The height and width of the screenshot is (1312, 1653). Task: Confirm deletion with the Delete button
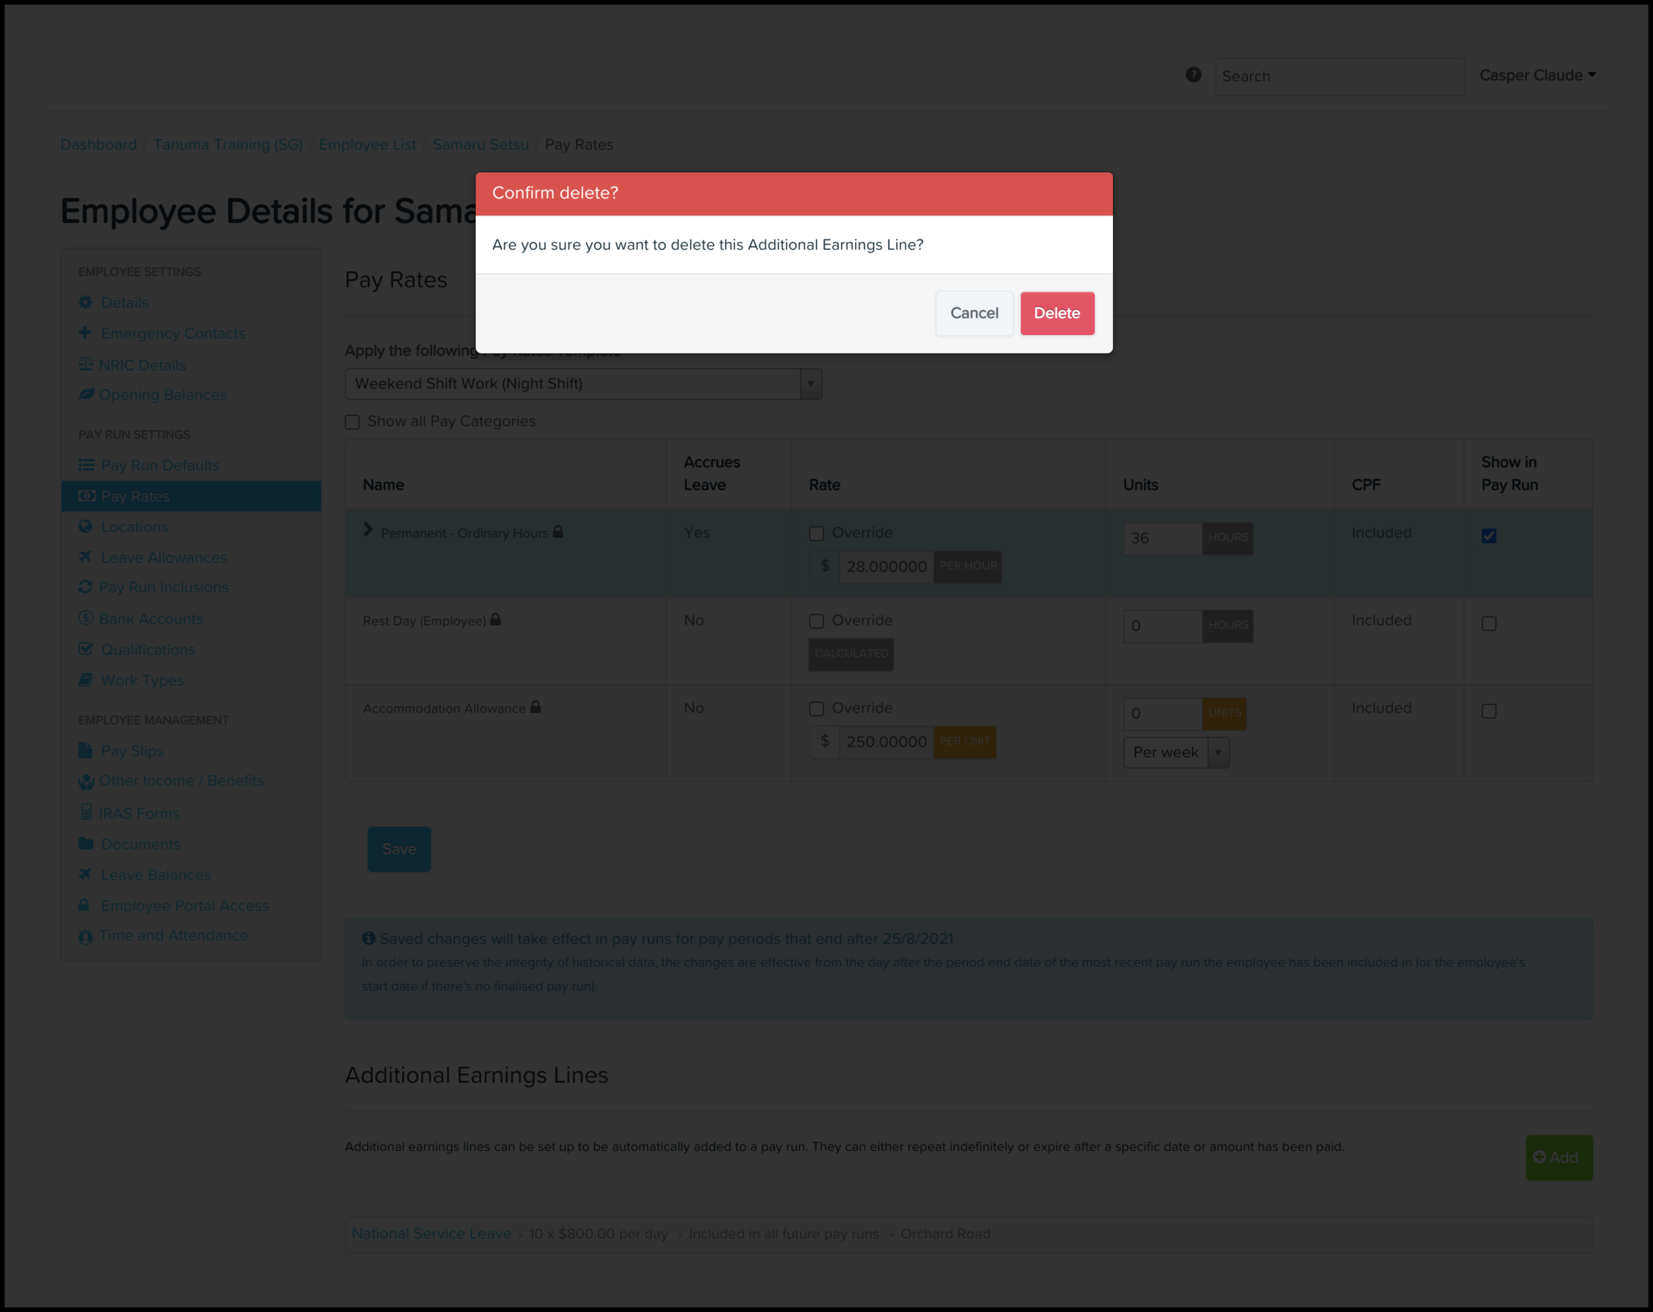[1057, 313]
